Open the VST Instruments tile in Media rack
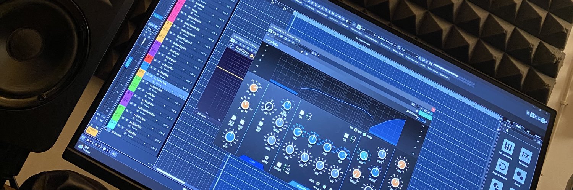Image resolution: width=573 pixels, height=190 pixels. coord(508,147)
